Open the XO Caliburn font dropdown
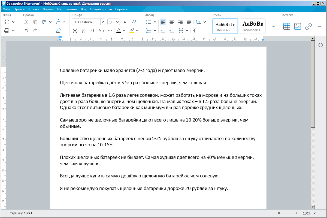This screenshot has height=218, width=327. [102, 22]
